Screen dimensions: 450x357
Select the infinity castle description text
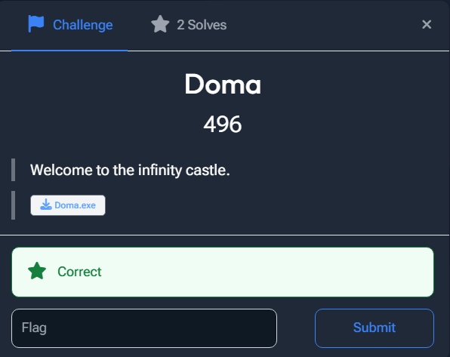130,170
